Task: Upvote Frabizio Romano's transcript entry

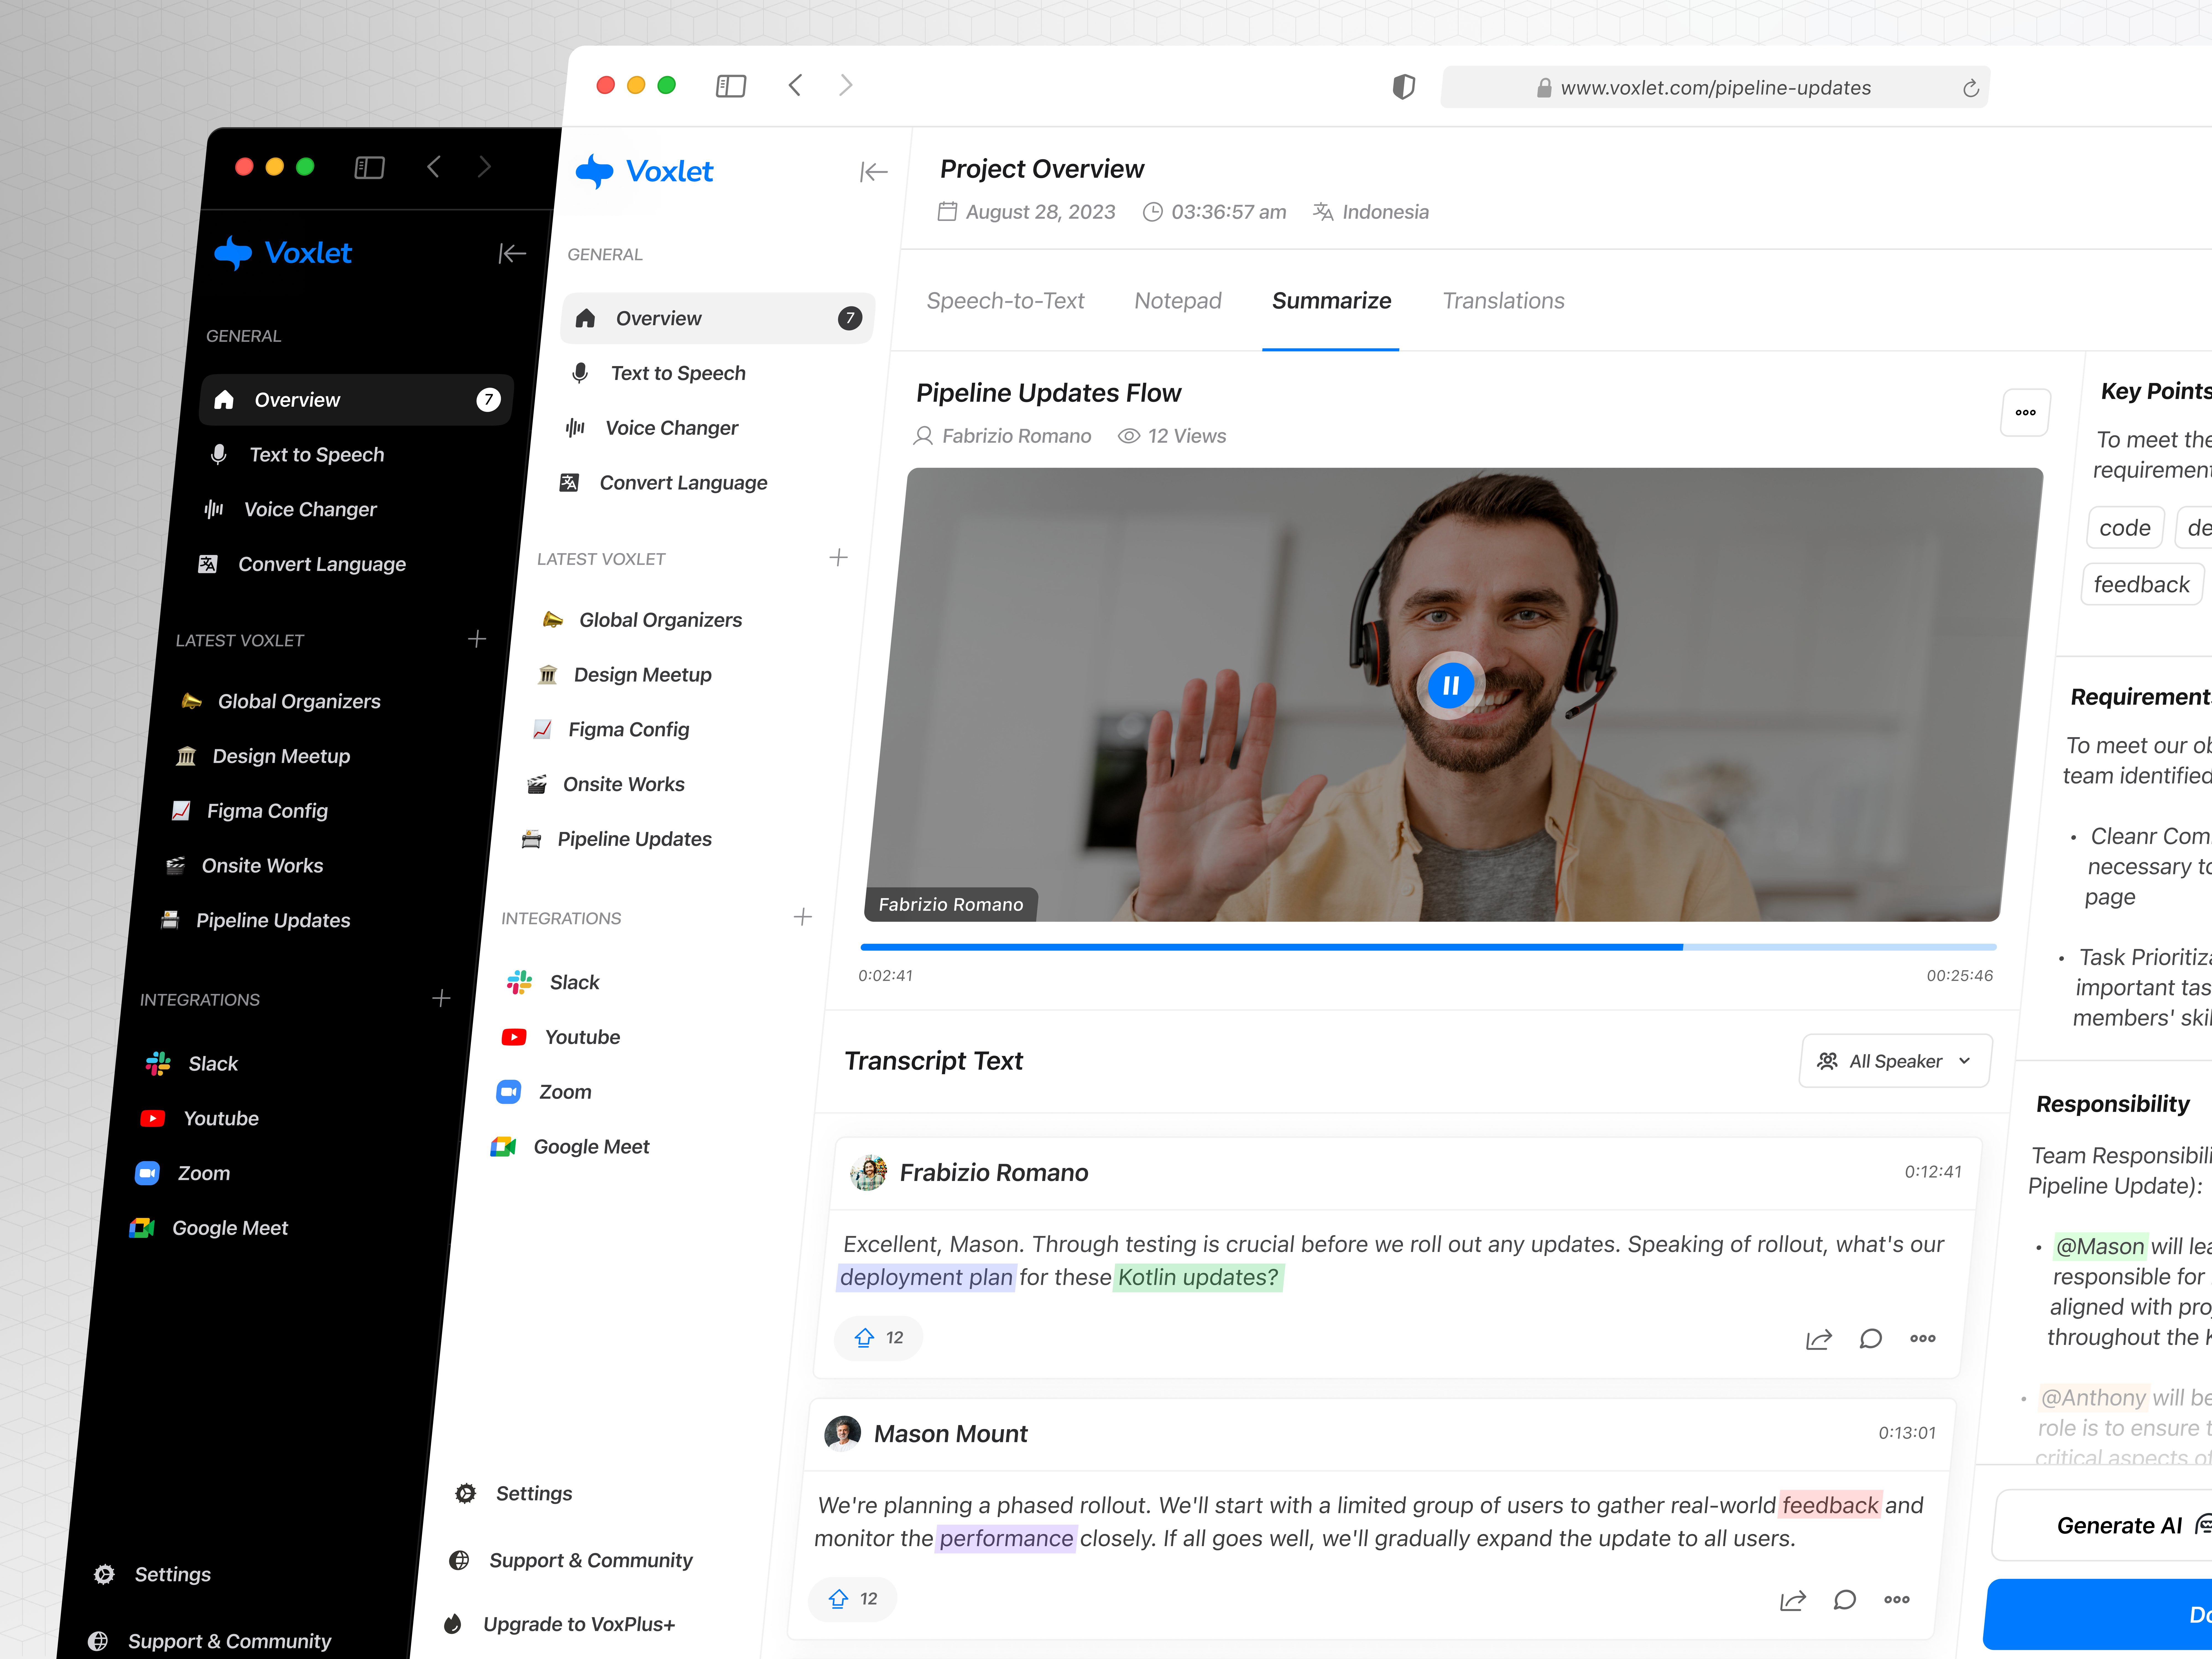Action: click(865, 1338)
